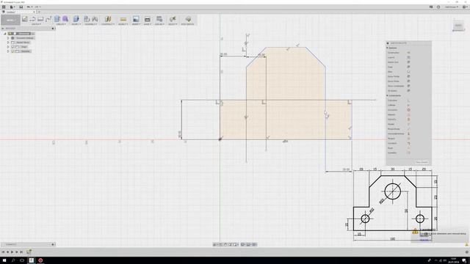Image resolution: width=470 pixels, height=264 pixels.
Task: Open the user account name menu
Action: (x=451, y=7)
